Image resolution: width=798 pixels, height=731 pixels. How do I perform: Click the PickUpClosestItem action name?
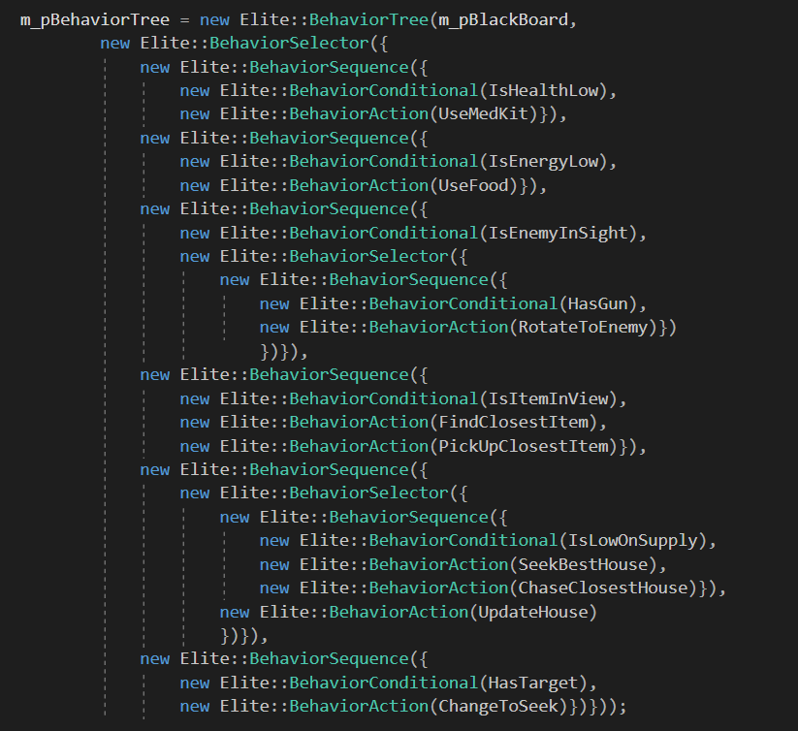(x=524, y=446)
